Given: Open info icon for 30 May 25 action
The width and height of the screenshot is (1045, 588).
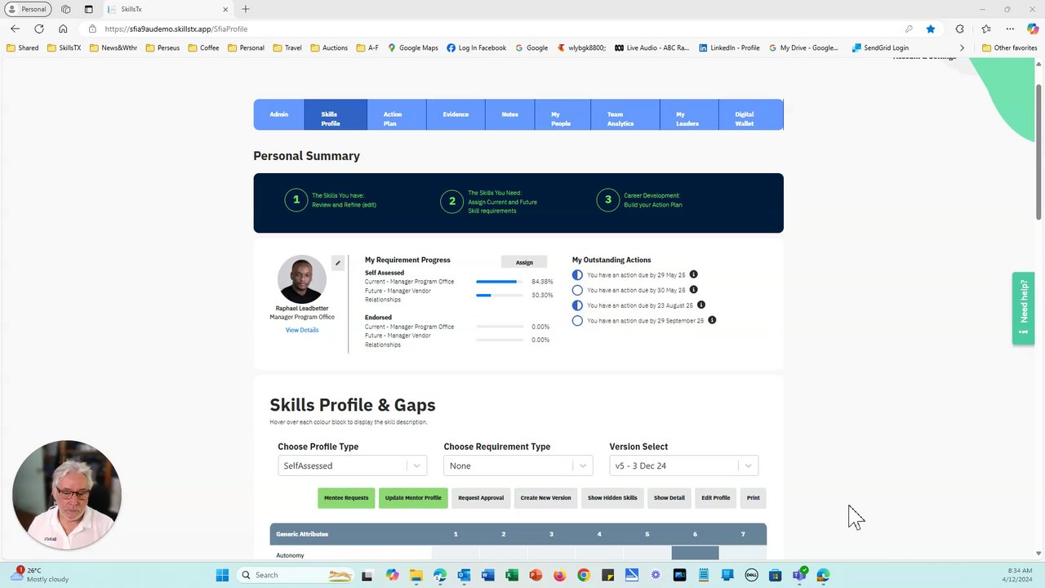Looking at the screenshot, I should point(693,289).
